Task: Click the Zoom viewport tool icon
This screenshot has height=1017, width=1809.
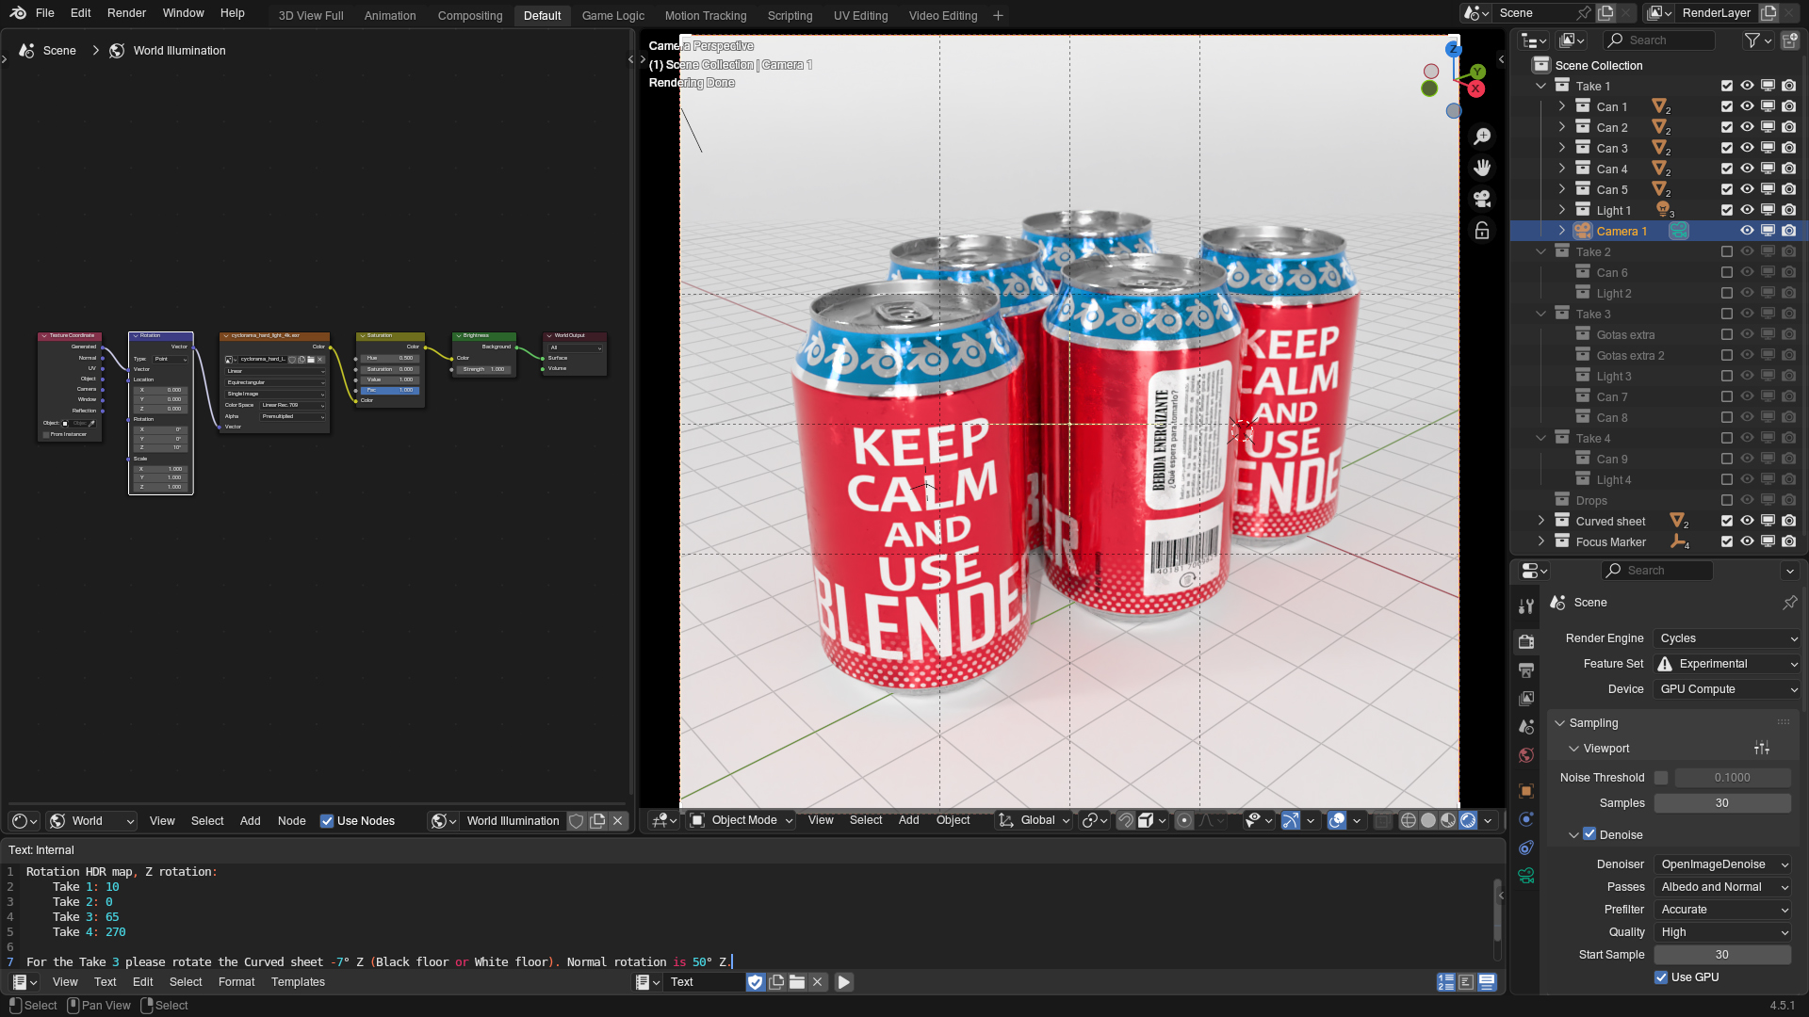Action: click(1482, 137)
